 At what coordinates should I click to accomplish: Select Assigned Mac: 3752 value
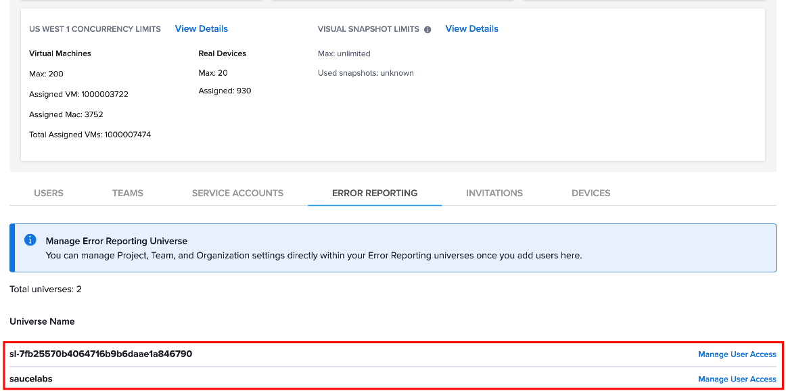coord(66,114)
